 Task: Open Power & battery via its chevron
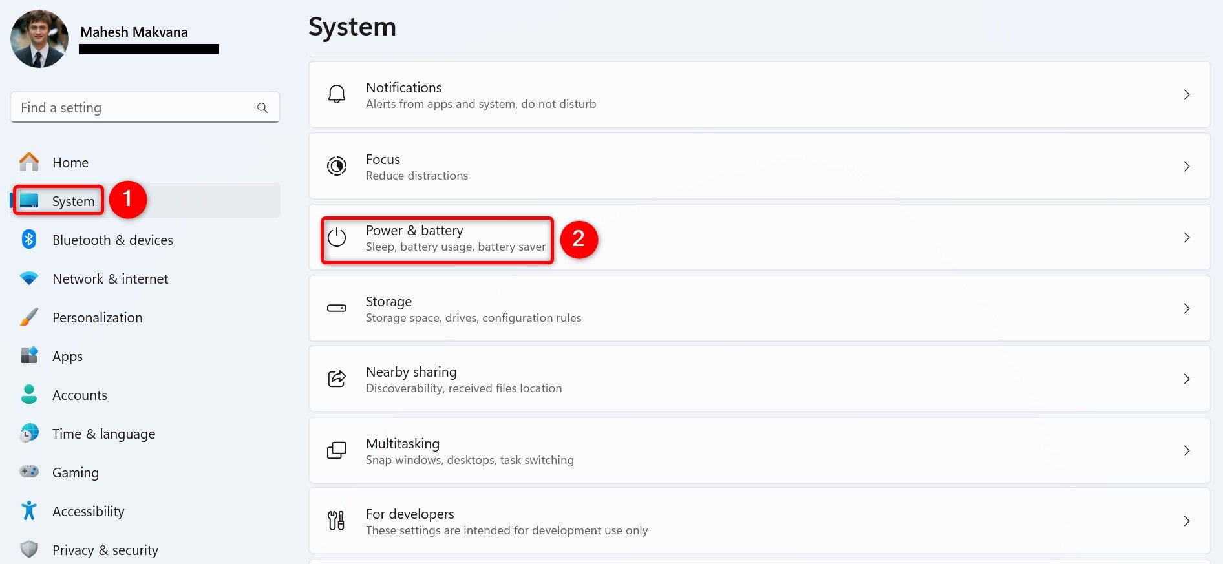1187,237
